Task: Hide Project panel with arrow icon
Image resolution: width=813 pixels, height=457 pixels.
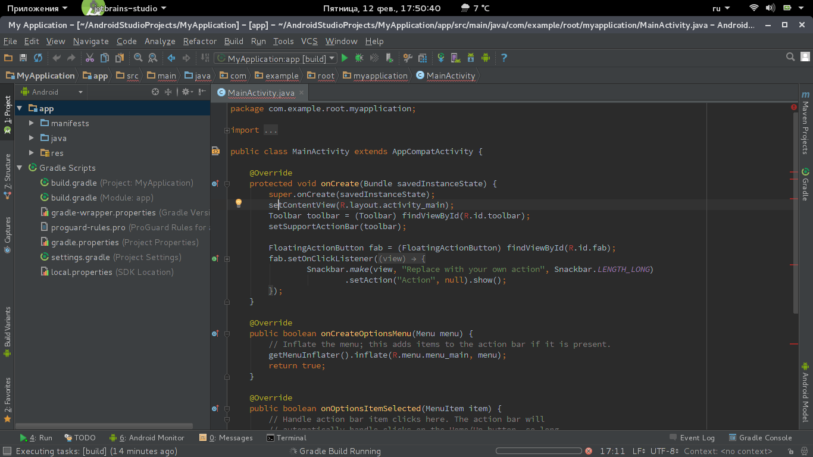Action: pos(203,92)
